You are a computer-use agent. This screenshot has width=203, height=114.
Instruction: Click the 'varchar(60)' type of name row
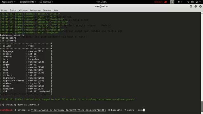[36, 70]
